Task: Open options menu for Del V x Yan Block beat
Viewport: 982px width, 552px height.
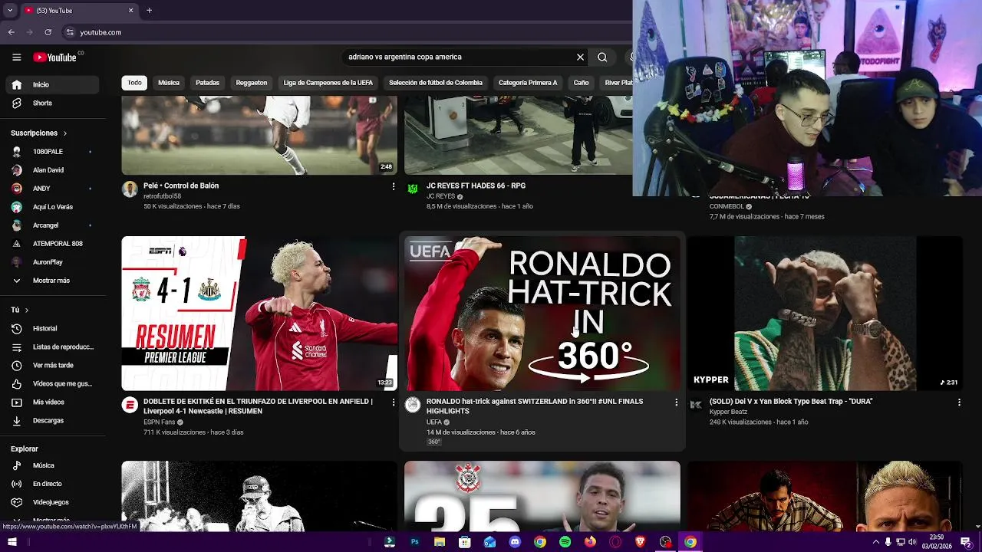Action: 959,402
